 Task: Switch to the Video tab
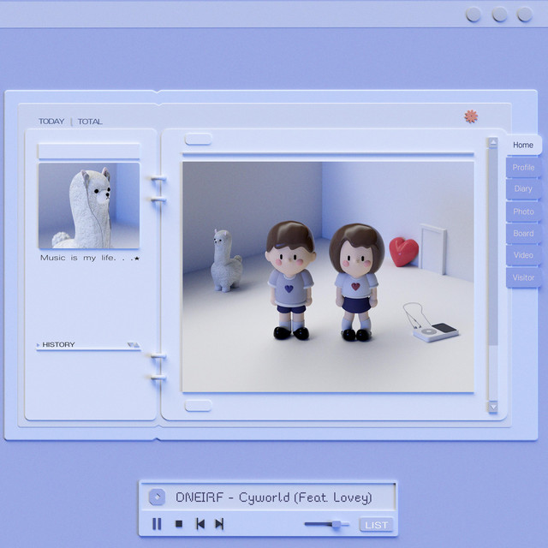[523, 255]
